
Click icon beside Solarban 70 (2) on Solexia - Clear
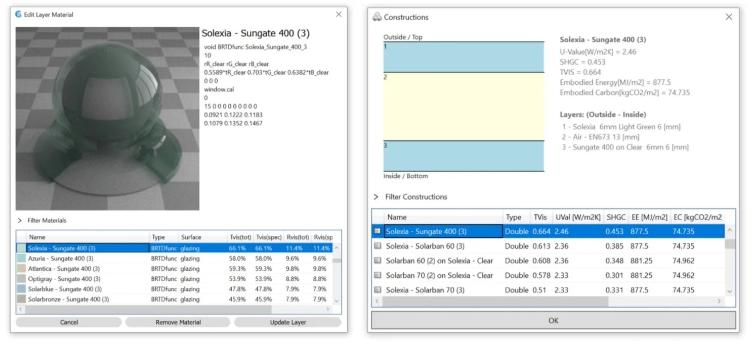coord(378,275)
